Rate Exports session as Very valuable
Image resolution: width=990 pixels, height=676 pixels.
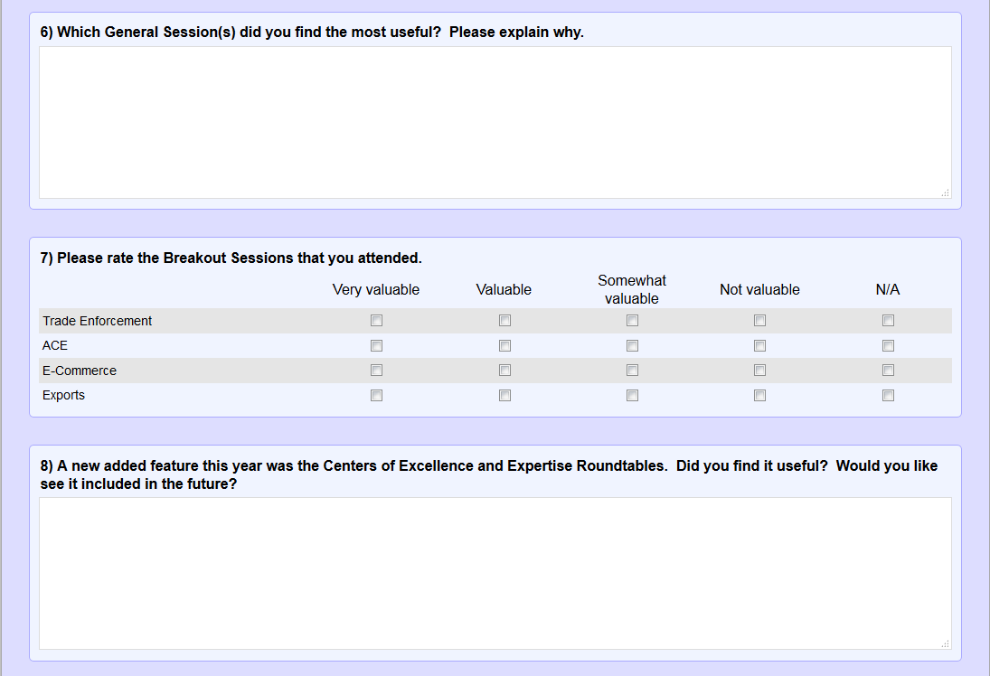(376, 396)
